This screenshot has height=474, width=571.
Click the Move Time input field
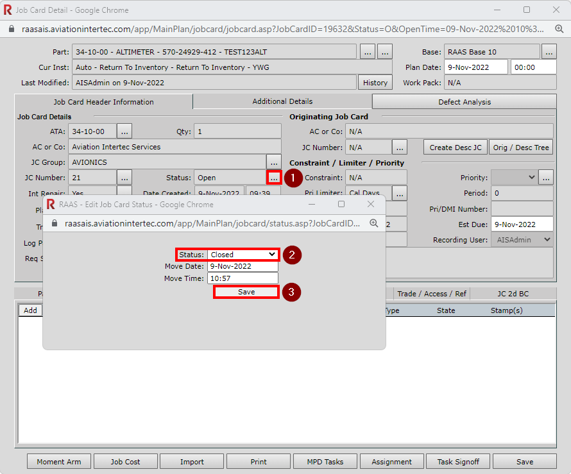243,278
